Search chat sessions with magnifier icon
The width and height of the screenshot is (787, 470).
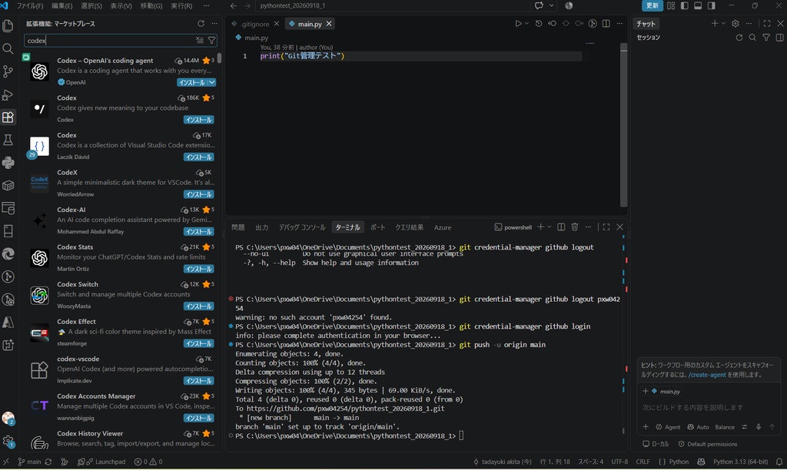[752, 38]
